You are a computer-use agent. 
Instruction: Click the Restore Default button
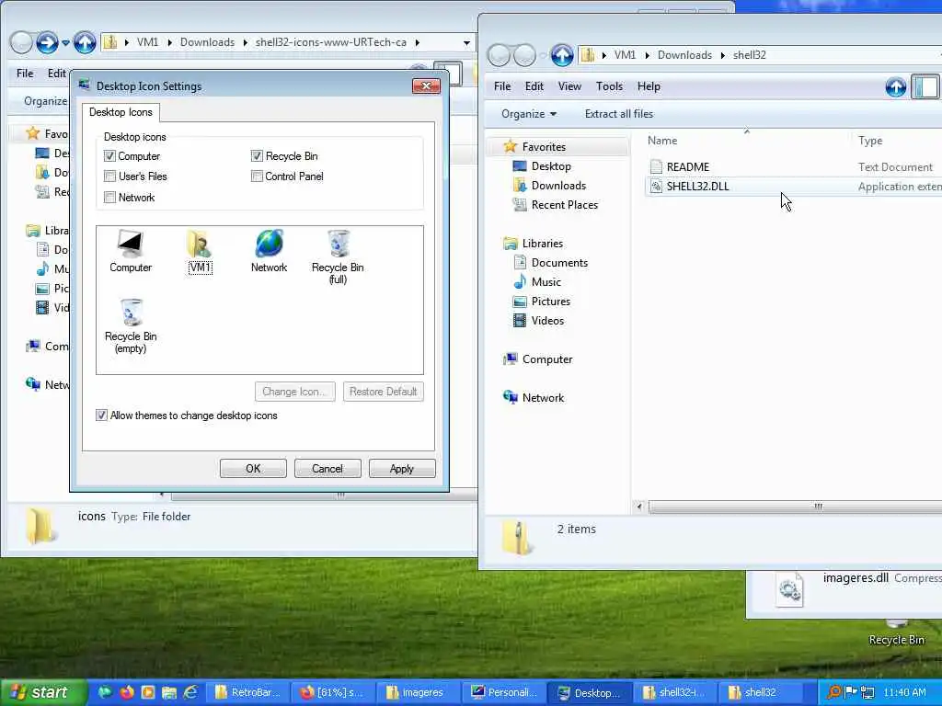384,392
